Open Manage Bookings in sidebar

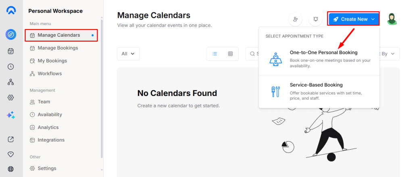[x=58, y=48]
